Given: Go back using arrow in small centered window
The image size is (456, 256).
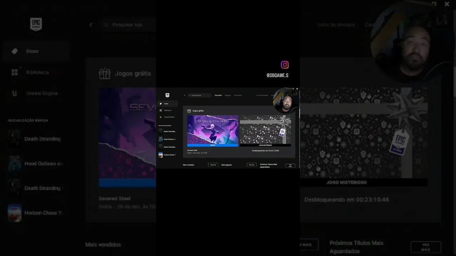Looking at the screenshot, I should (x=185, y=95).
